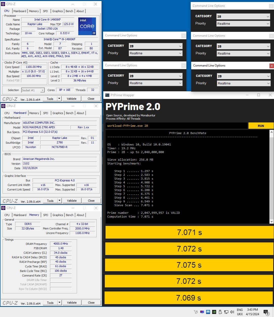Open the notification center icon
Screen dimensions: 274x317
[x=266, y=312]
